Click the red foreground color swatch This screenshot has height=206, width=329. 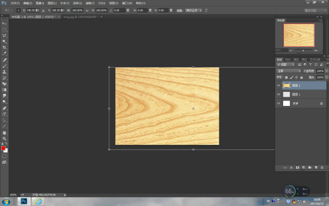pos(3,148)
